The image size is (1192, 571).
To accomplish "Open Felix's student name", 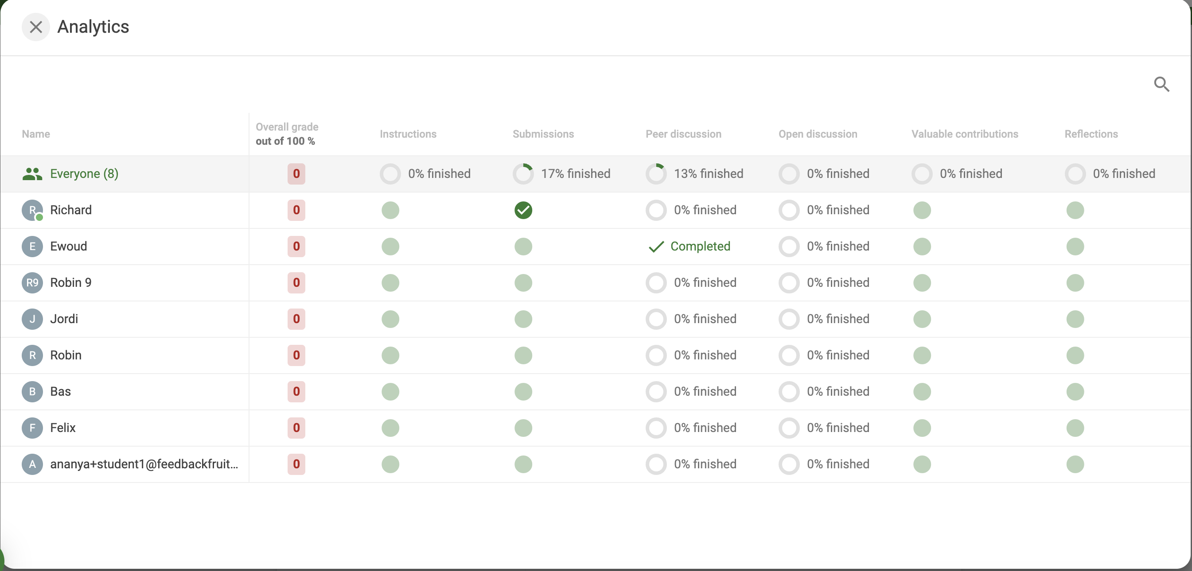I will 63,428.
